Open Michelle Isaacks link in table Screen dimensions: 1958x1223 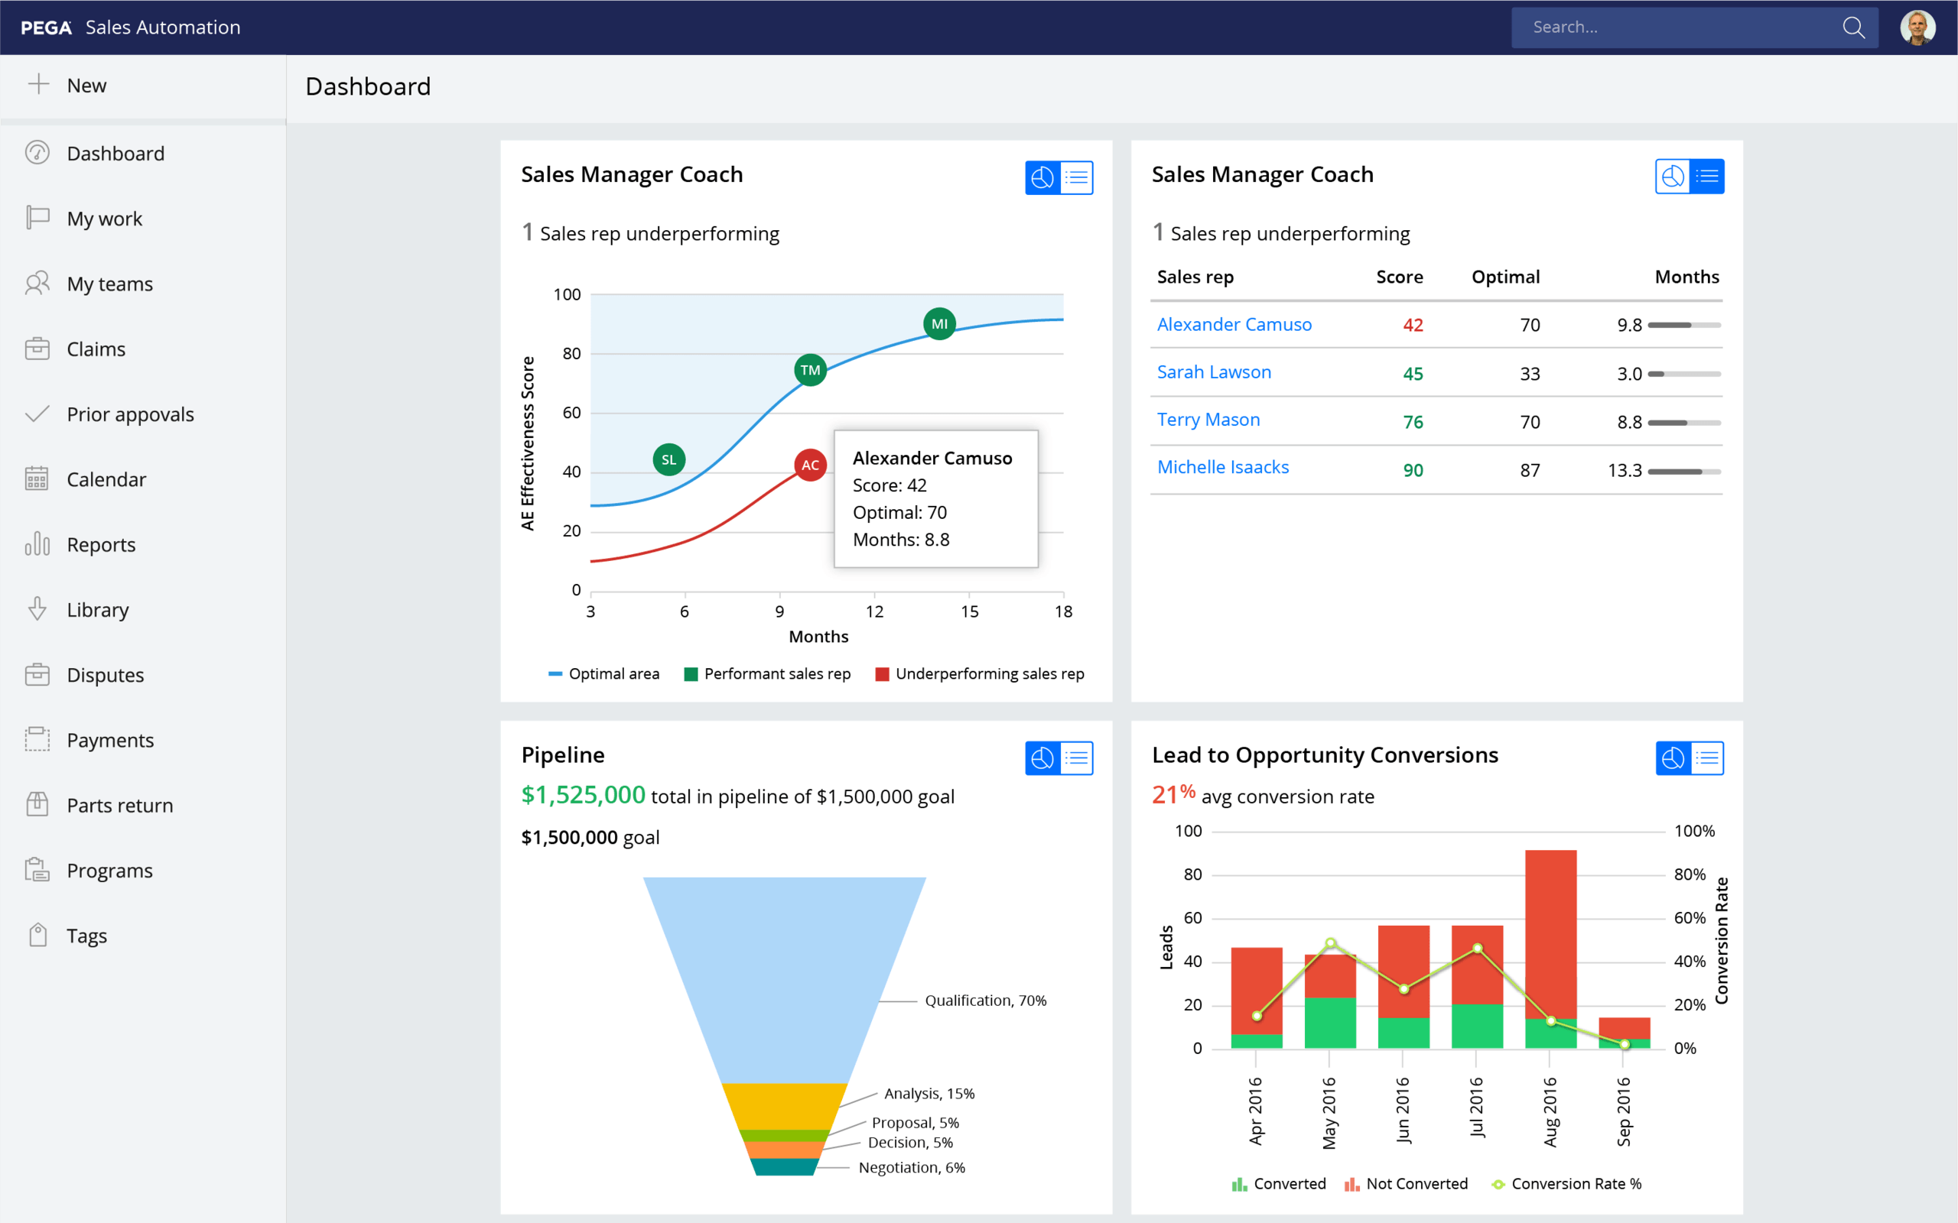[x=1222, y=467]
